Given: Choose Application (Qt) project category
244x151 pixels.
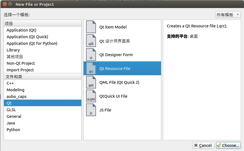Looking at the screenshot, I should (43, 30).
